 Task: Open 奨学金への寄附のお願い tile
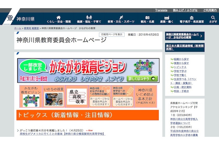pyautogui.click(x=123, y=97)
